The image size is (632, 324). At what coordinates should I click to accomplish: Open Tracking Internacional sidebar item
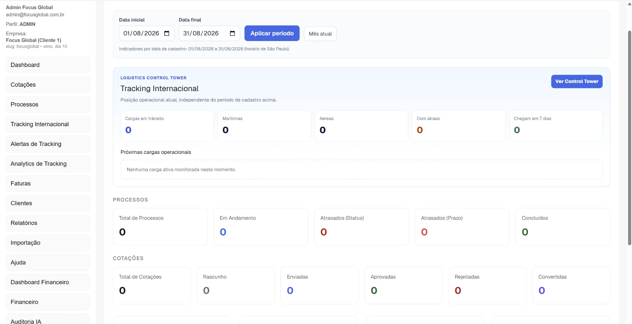click(x=48, y=124)
